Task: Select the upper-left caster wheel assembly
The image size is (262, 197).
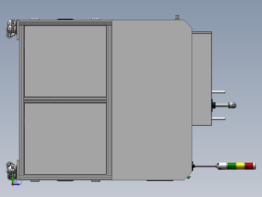Action: (12, 29)
